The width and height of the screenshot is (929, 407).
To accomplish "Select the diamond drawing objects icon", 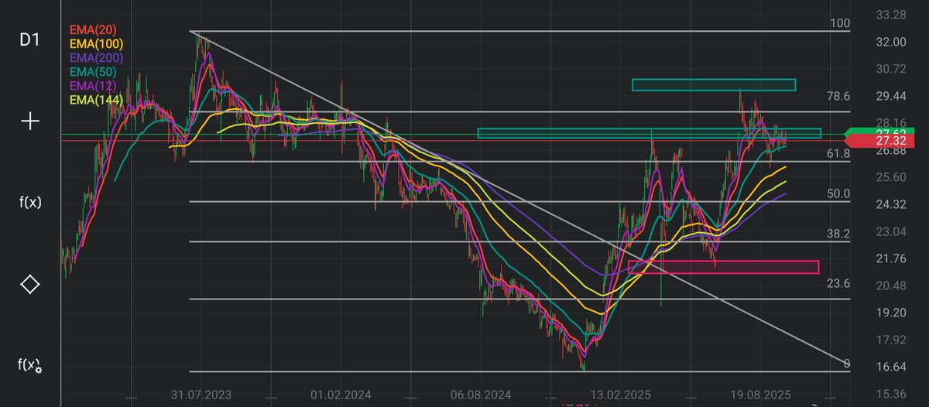I will pyautogui.click(x=30, y=284).
